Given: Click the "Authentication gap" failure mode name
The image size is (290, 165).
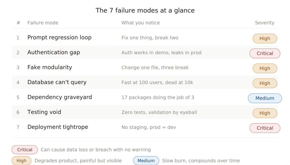Looking at the screenshot, I should pyautogui.click(x=54, y=53).
